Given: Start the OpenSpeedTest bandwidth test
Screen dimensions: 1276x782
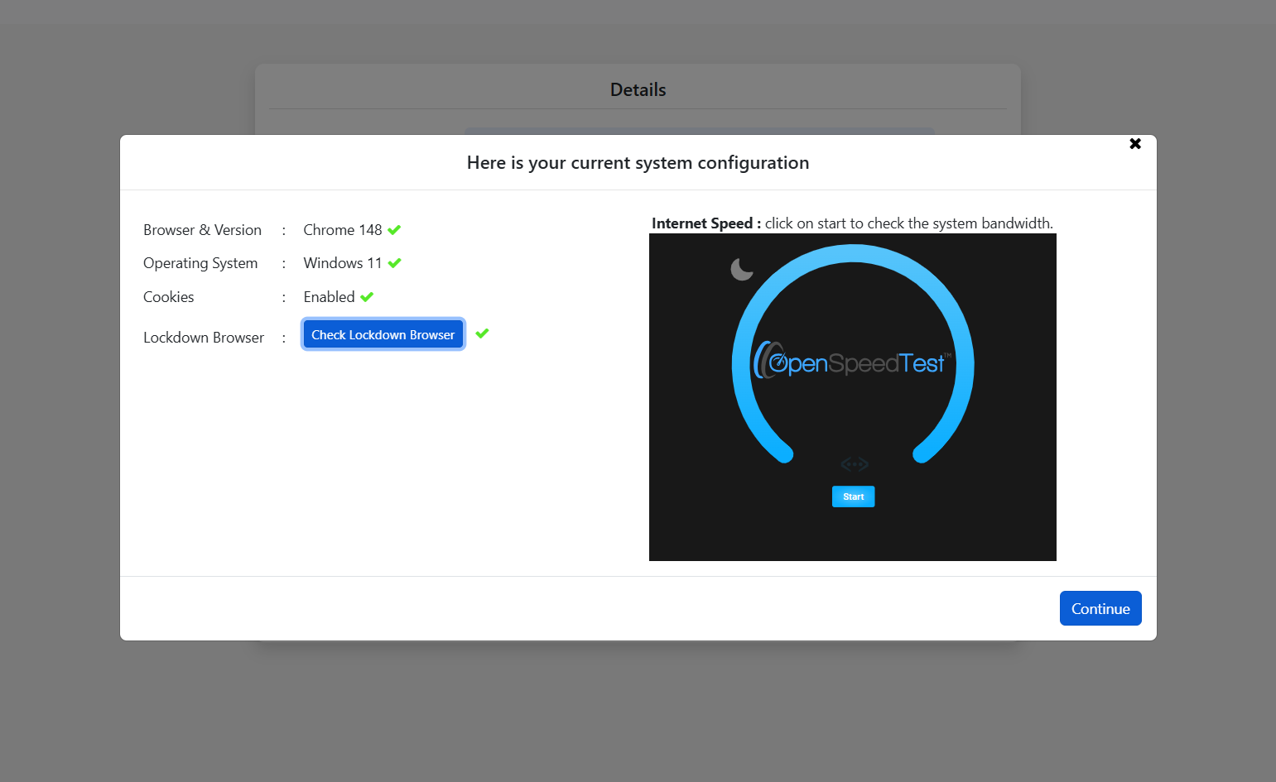Looking at the screenshot, I should 853,497.
